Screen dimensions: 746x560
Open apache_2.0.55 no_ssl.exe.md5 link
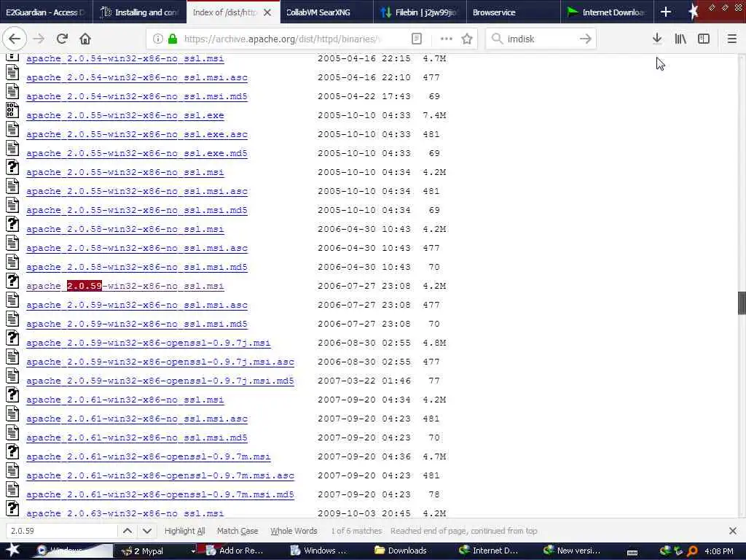pyautogui.click(x=137, y=153)
